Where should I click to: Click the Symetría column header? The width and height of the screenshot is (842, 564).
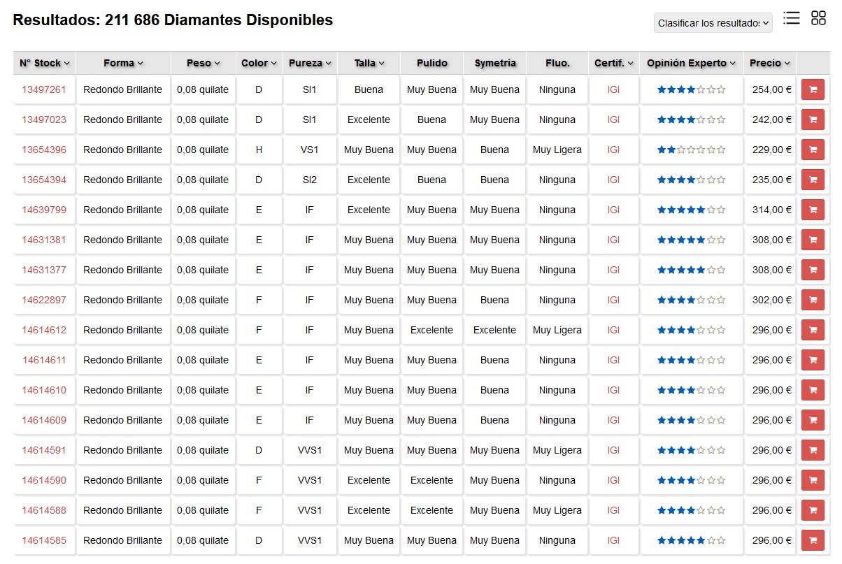click(494, 62)
